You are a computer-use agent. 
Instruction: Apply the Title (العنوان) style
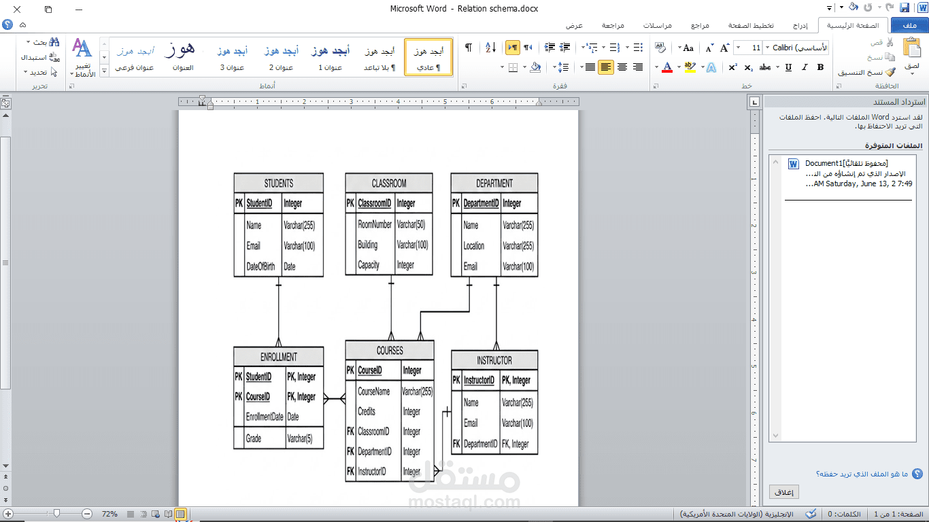(x=183, y=57)
